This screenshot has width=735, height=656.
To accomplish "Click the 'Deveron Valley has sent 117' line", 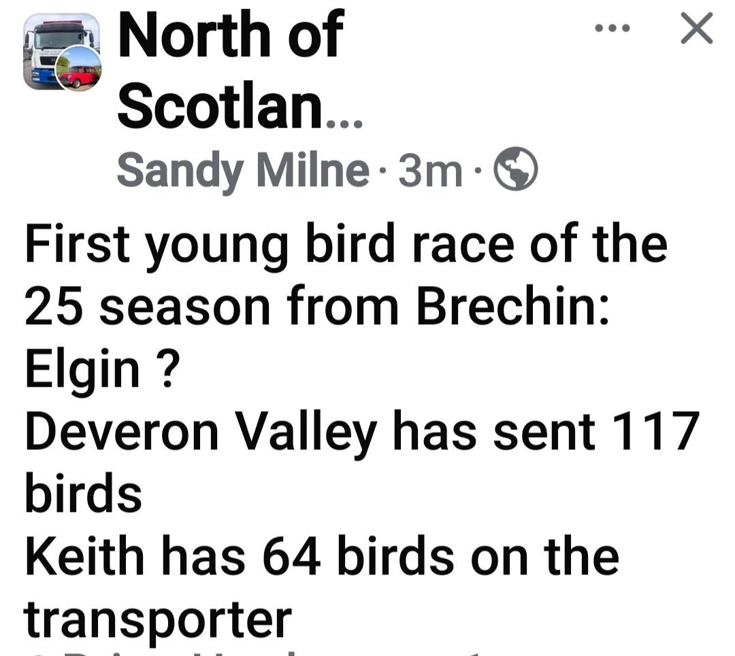I will pyautogui.click(x=362, y=432).
